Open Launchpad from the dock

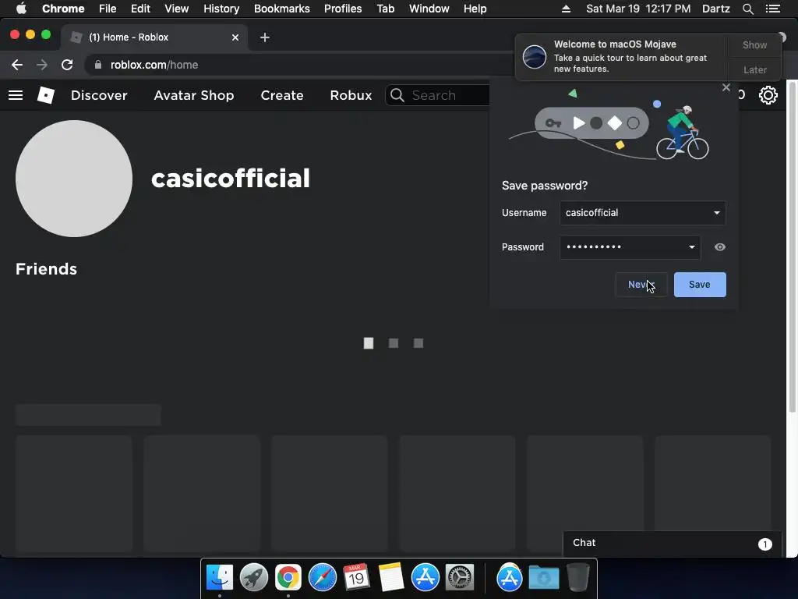click(254, 578)
